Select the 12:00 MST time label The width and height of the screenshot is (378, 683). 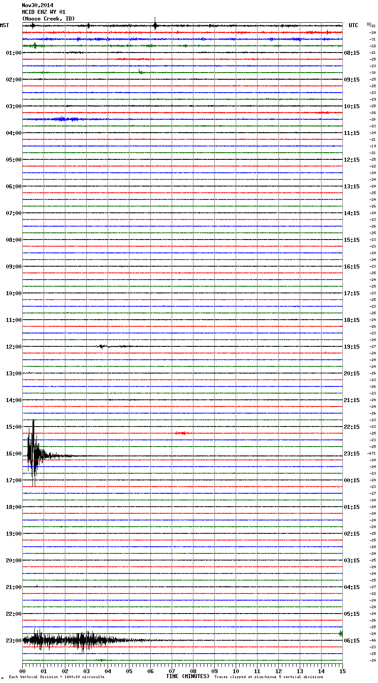pos(13,347)
